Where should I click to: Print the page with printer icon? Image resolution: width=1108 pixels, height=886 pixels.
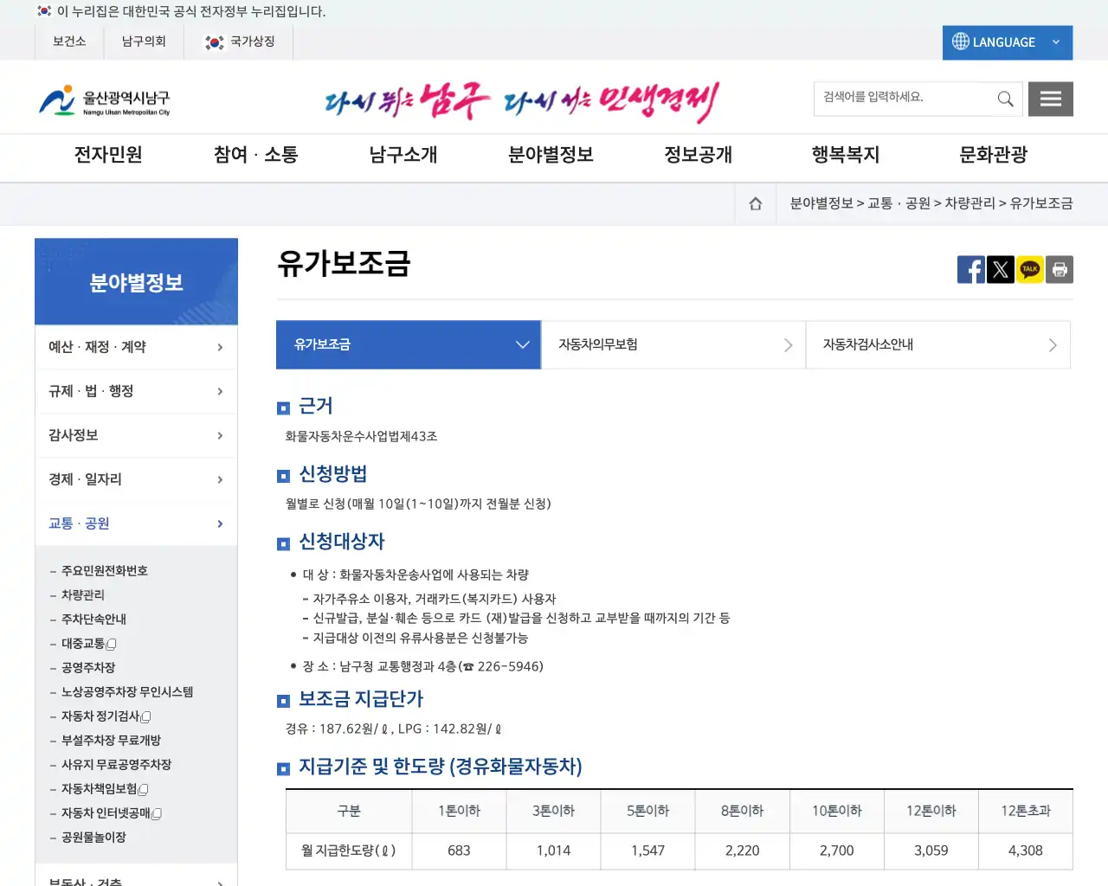(x=1060, y=270)
